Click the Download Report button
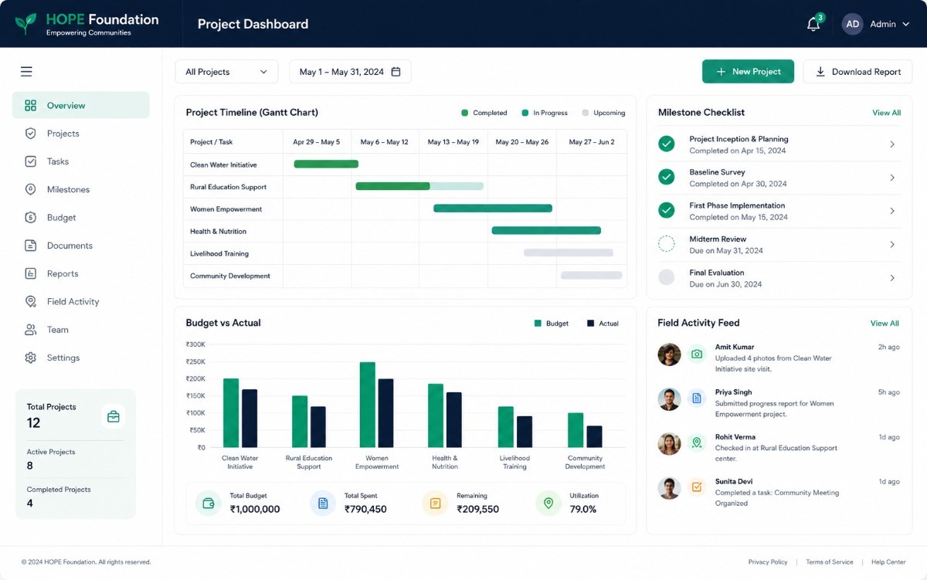The width and height of the screenshot is (927, 580). [x=857, y=72]
